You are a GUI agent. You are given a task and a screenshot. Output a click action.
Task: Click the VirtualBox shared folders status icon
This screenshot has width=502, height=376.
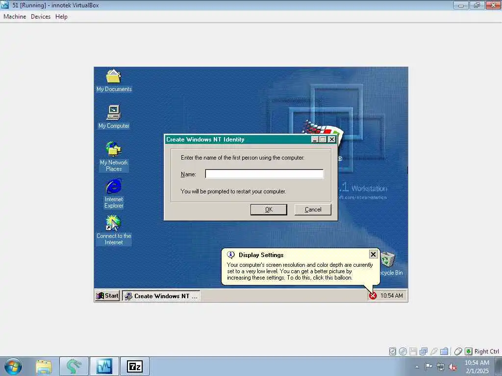[x=444, y=352]
